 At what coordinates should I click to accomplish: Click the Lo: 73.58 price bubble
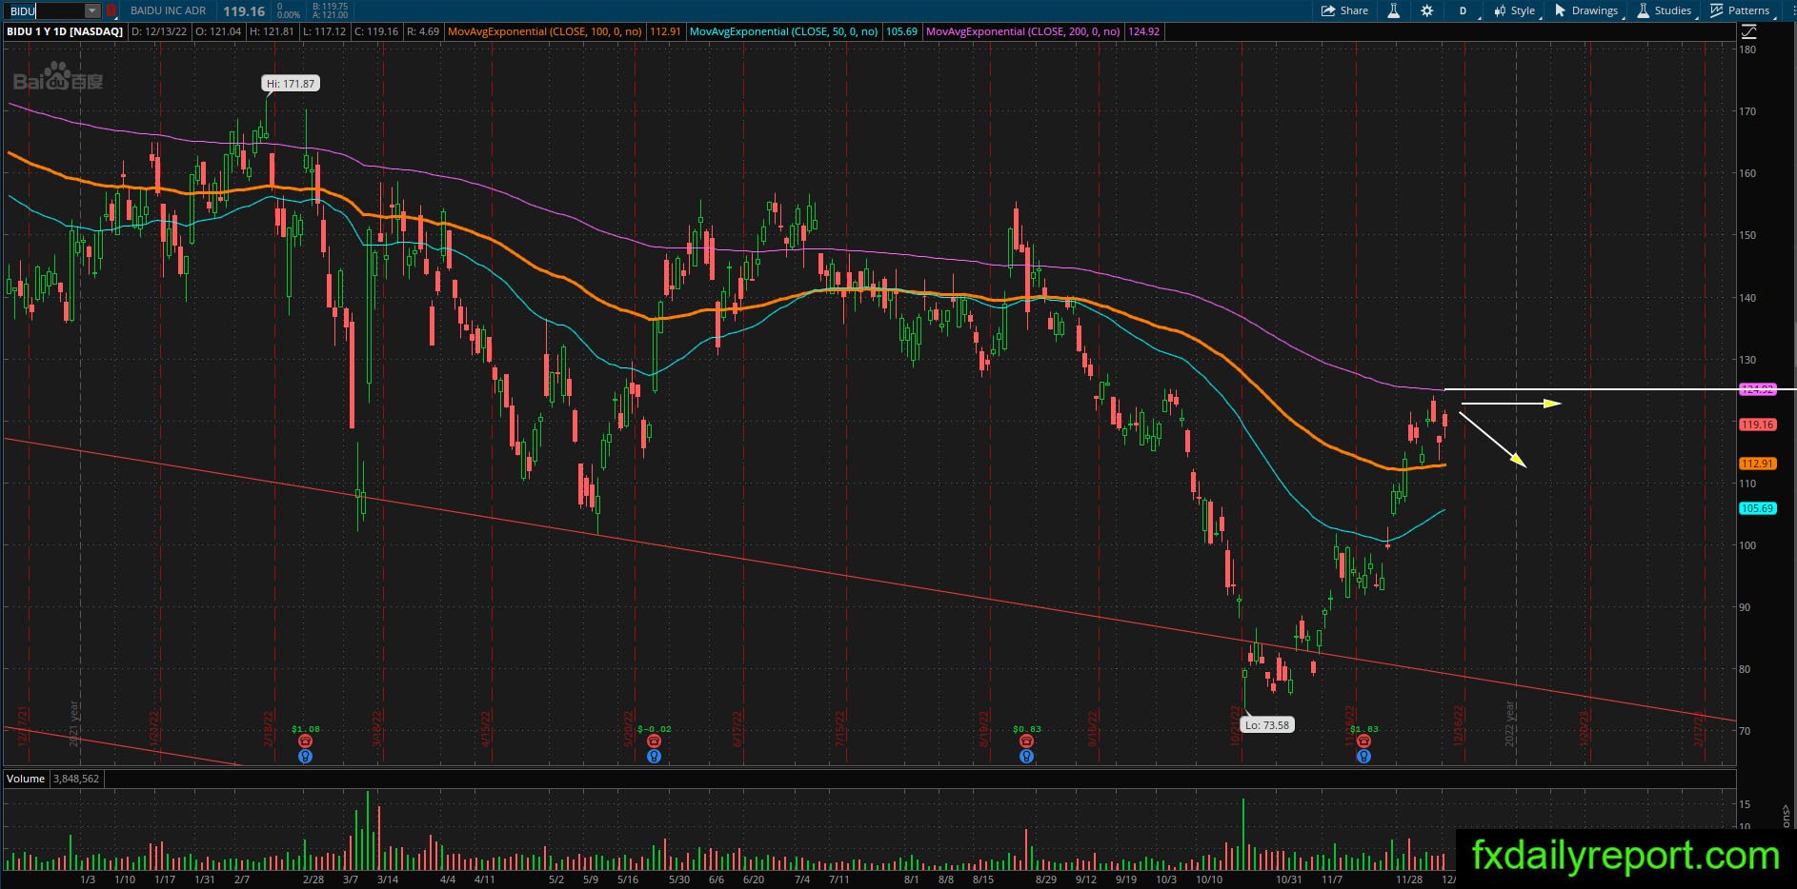click(1266, 724)
